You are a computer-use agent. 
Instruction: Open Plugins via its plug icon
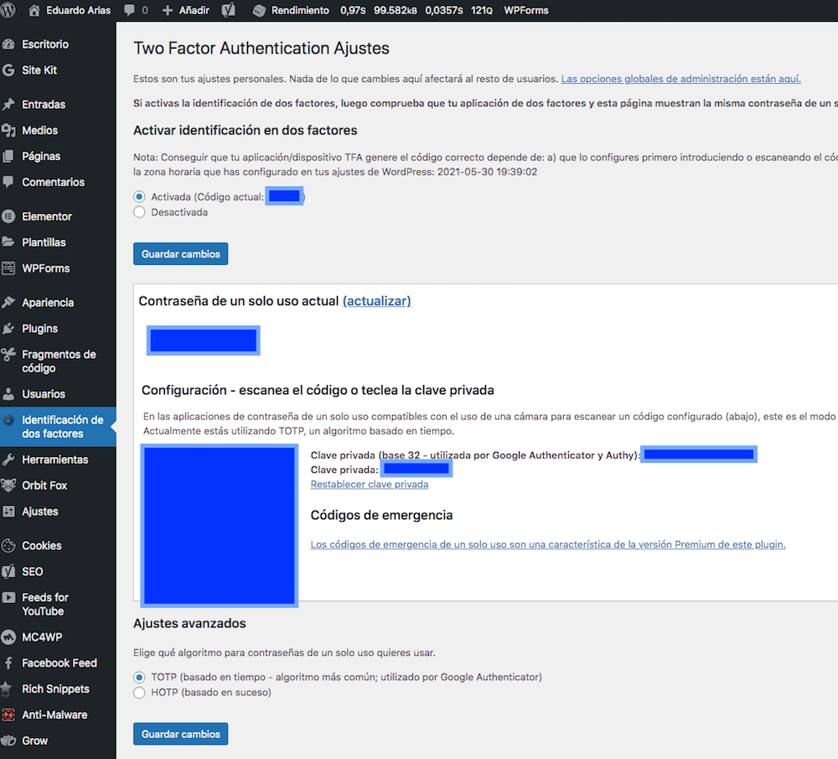coord(8,329)
